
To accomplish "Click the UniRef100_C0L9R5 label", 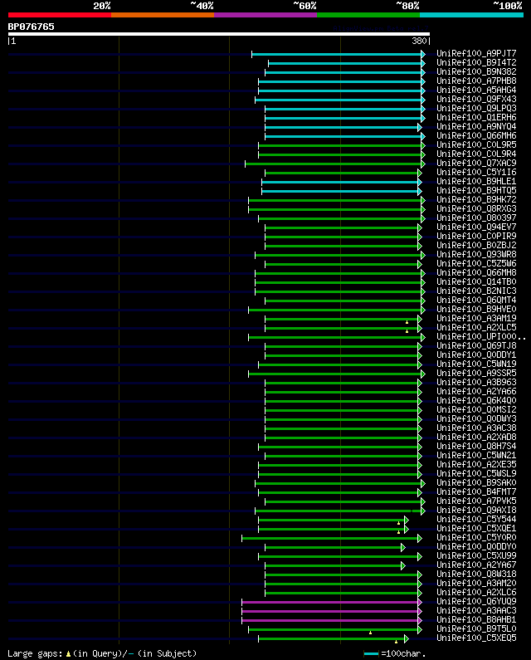I will click(x=476, y=144).
